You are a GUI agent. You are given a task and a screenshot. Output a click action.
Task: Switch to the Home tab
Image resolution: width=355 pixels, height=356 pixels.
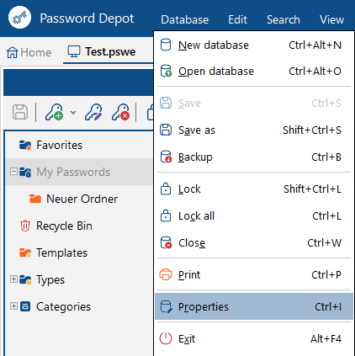[x=29, y=52]
